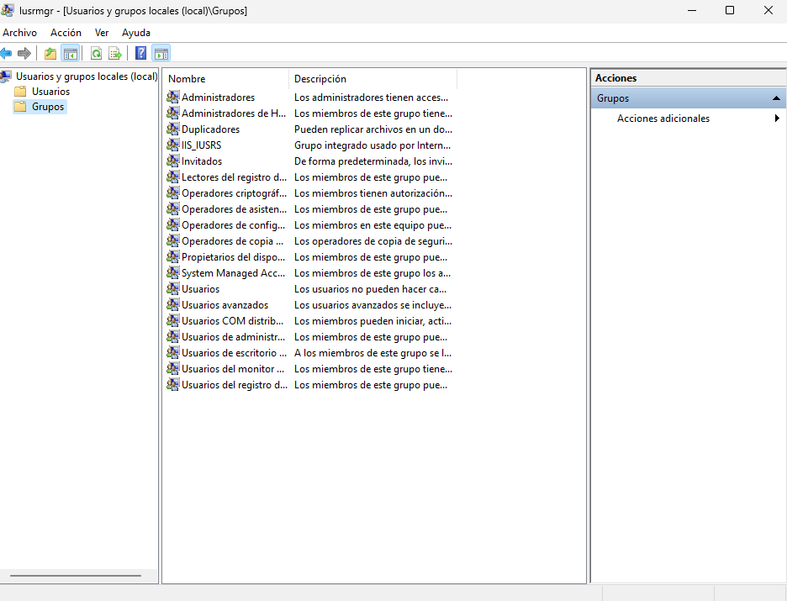Open the Ver menu
The image size is (787, 601).
coord(102,33)
